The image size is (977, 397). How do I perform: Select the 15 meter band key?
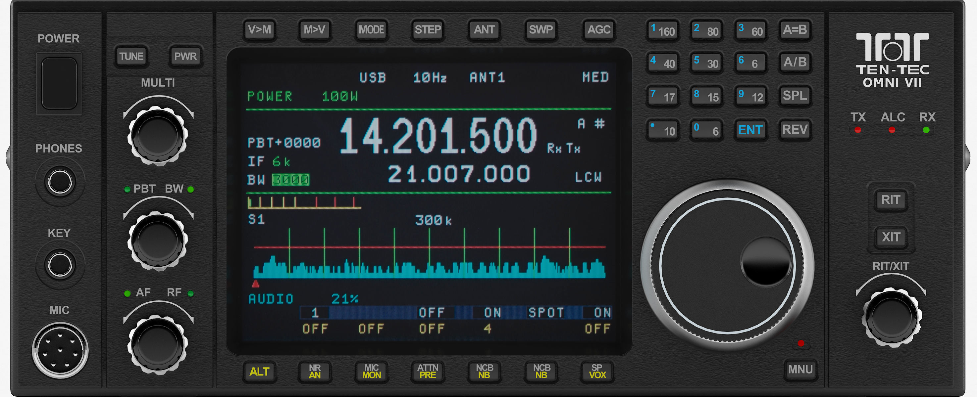pyautogui.click(x=706, y=96)
